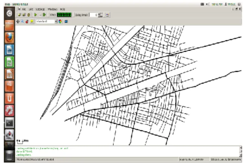Click the keyboard indicator in the top panel

tap(202, 4)
